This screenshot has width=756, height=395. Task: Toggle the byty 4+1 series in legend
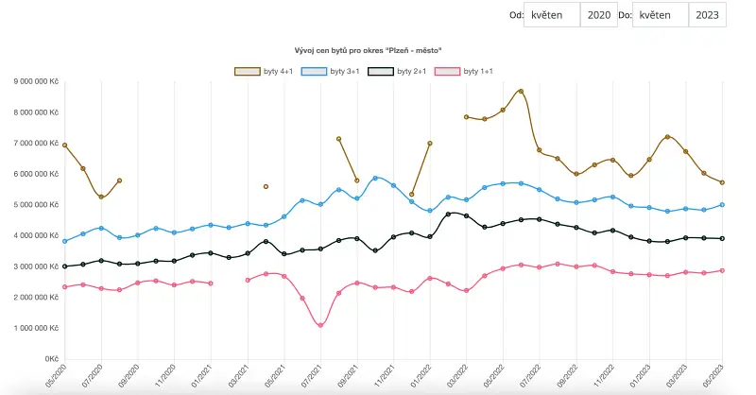click(x=247, y=72)
